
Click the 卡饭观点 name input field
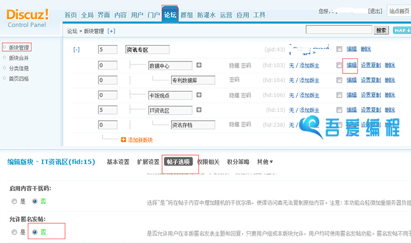pos(170,96)
